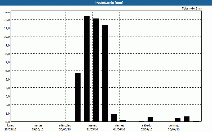Click the viernes 01/04/16 axis label
This screenshot has width=212, height=132.
(x=120, y=127)
